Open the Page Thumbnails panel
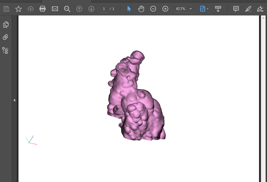This screenshot has height=182, width=267. pos(6,25)
